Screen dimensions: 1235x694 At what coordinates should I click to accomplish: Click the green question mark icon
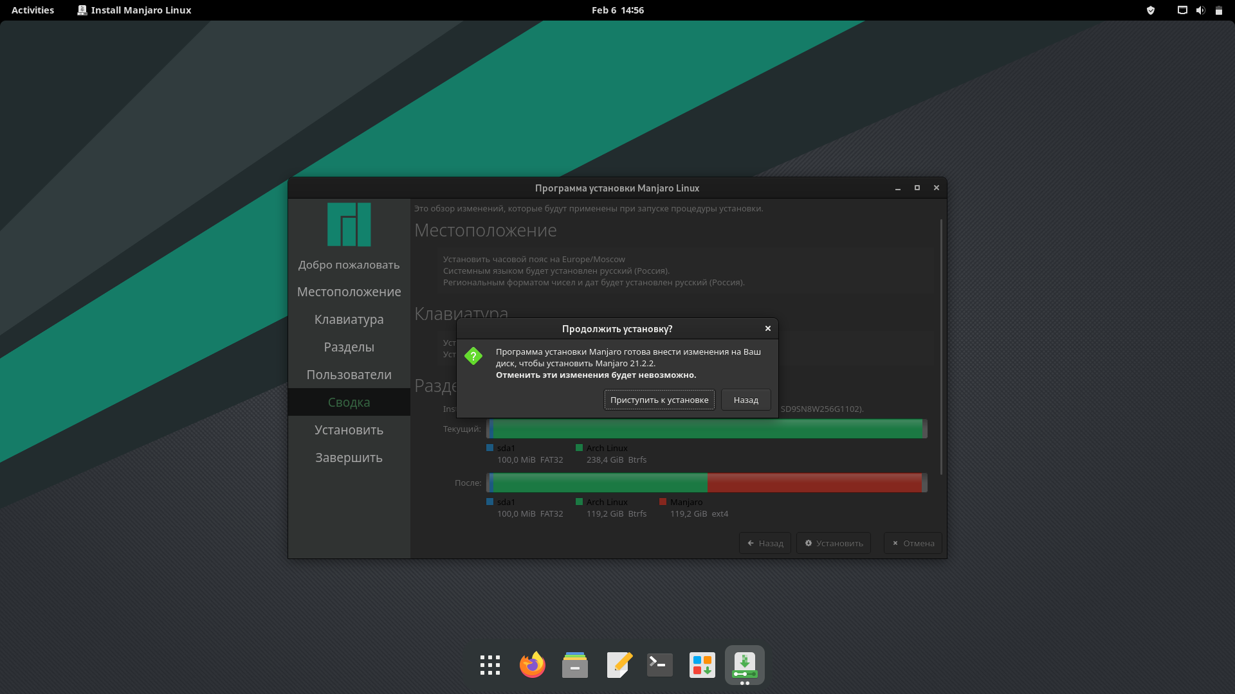pyautogui.click(x=473, y=356)
